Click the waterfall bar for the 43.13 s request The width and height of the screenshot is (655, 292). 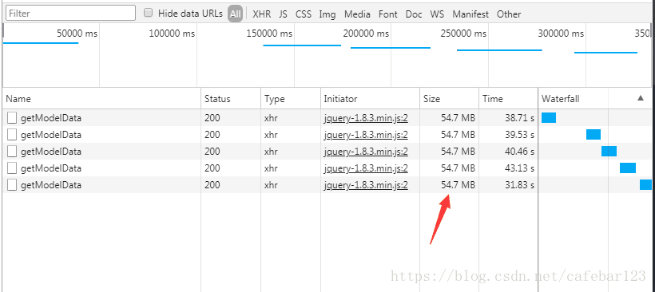pyautogui.click(x=627, y=168)
